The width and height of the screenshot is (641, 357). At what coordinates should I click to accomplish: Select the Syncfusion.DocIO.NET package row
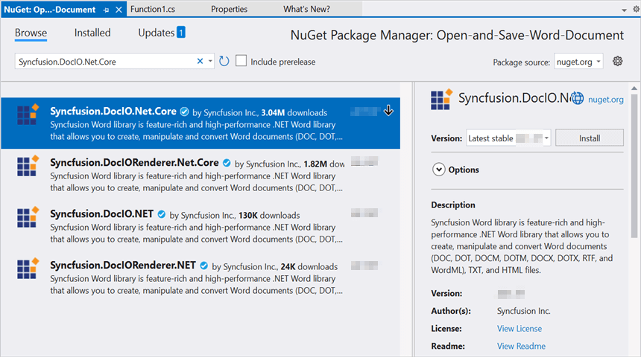200,226
